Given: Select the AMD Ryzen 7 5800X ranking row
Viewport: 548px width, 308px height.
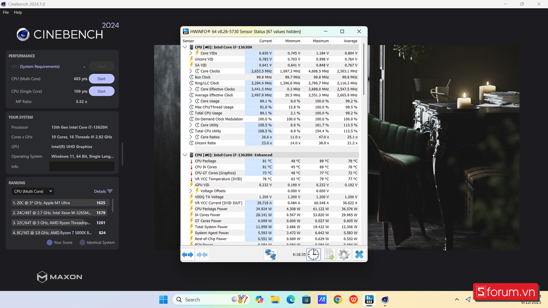Looking at the screenshot, I should click(x=61, y=233).
